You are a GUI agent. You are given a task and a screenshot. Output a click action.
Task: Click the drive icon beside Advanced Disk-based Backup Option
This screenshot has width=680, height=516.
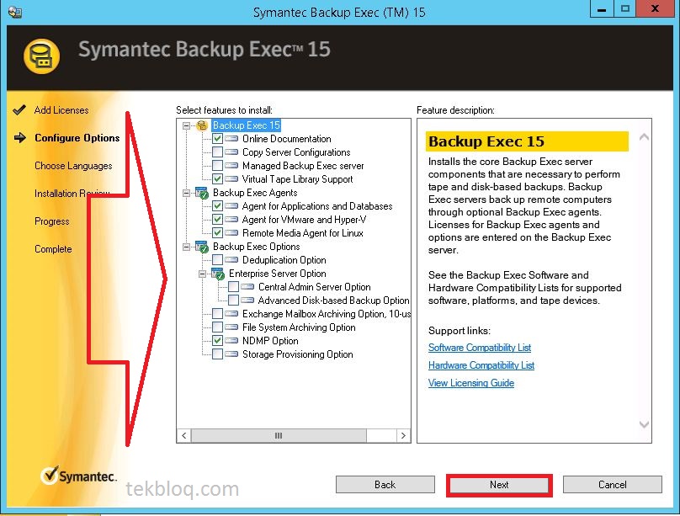pos(247,301)
